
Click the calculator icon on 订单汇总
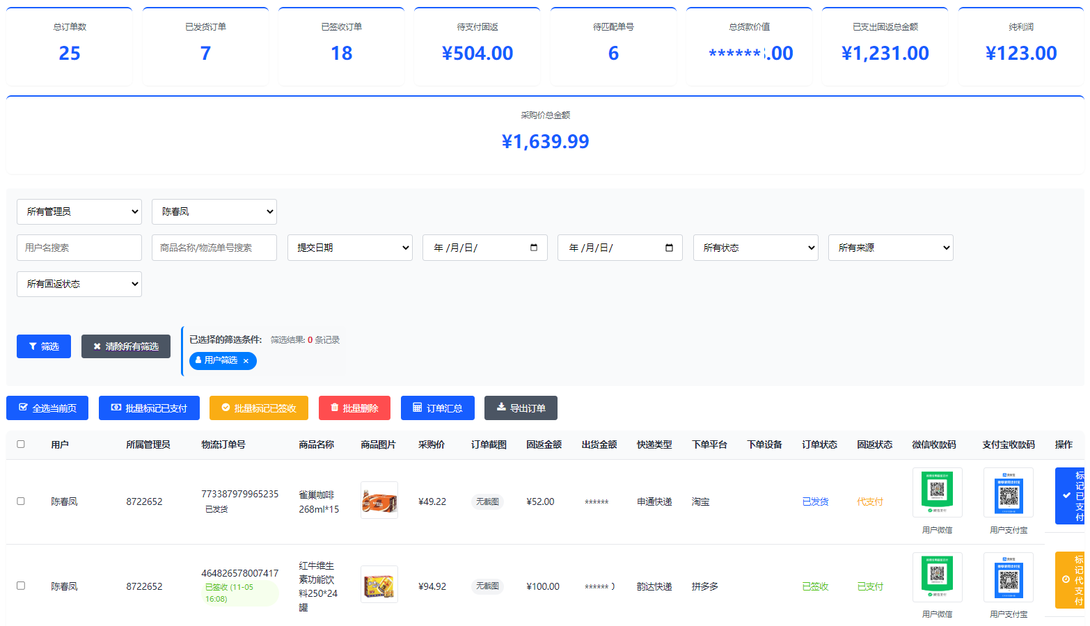click(418, 408)
